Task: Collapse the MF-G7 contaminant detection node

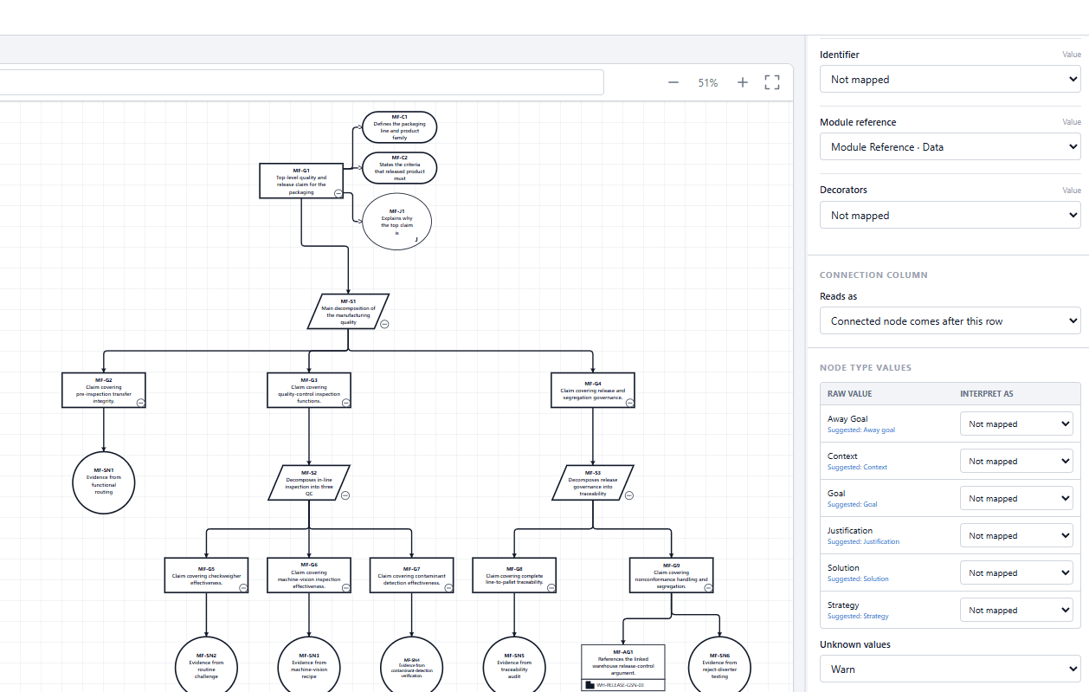Action: 448,587
